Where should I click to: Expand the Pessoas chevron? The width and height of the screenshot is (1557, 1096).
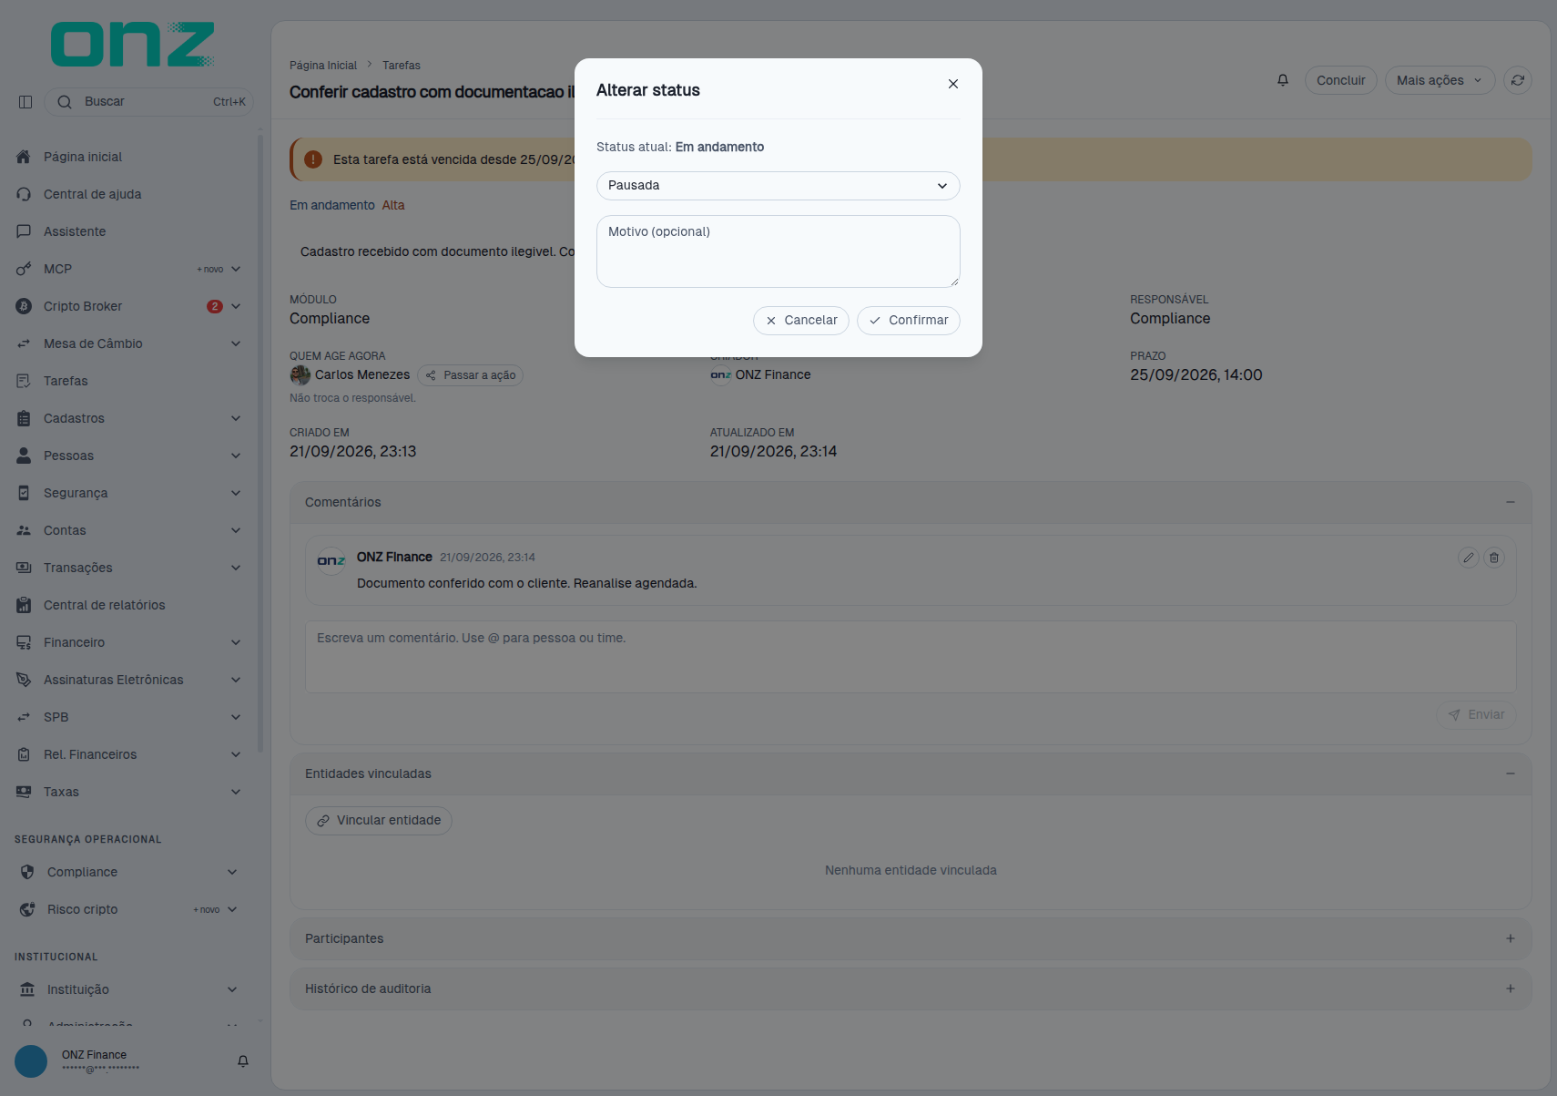click(x=236, y=456)
